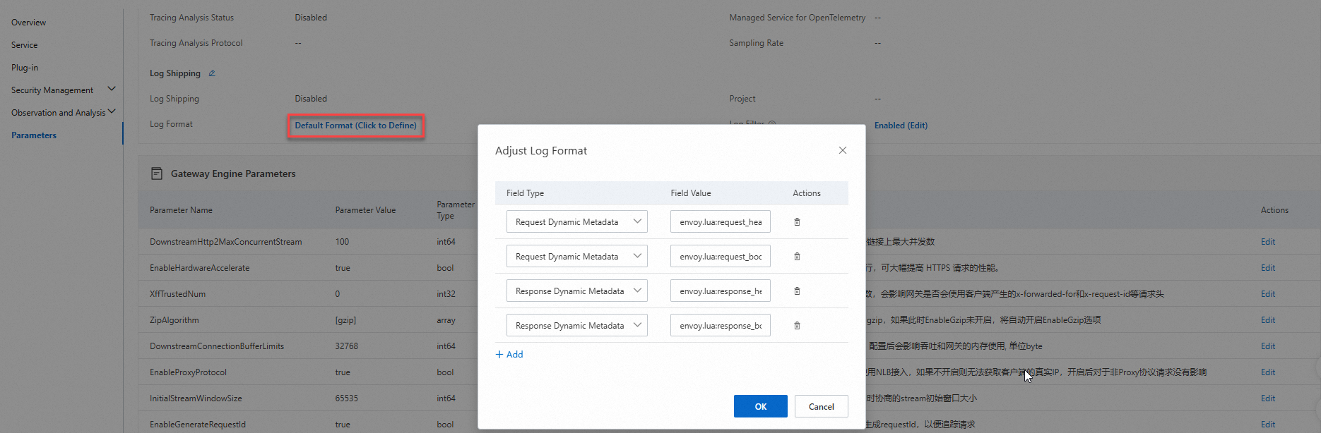
Task: Expand Observation and Analysis menu
Action: 111,112
